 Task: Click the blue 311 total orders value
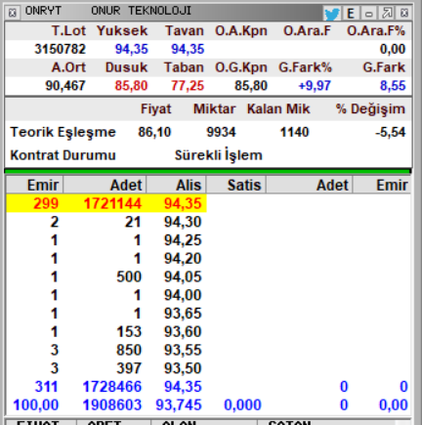[x=46, y=387]
